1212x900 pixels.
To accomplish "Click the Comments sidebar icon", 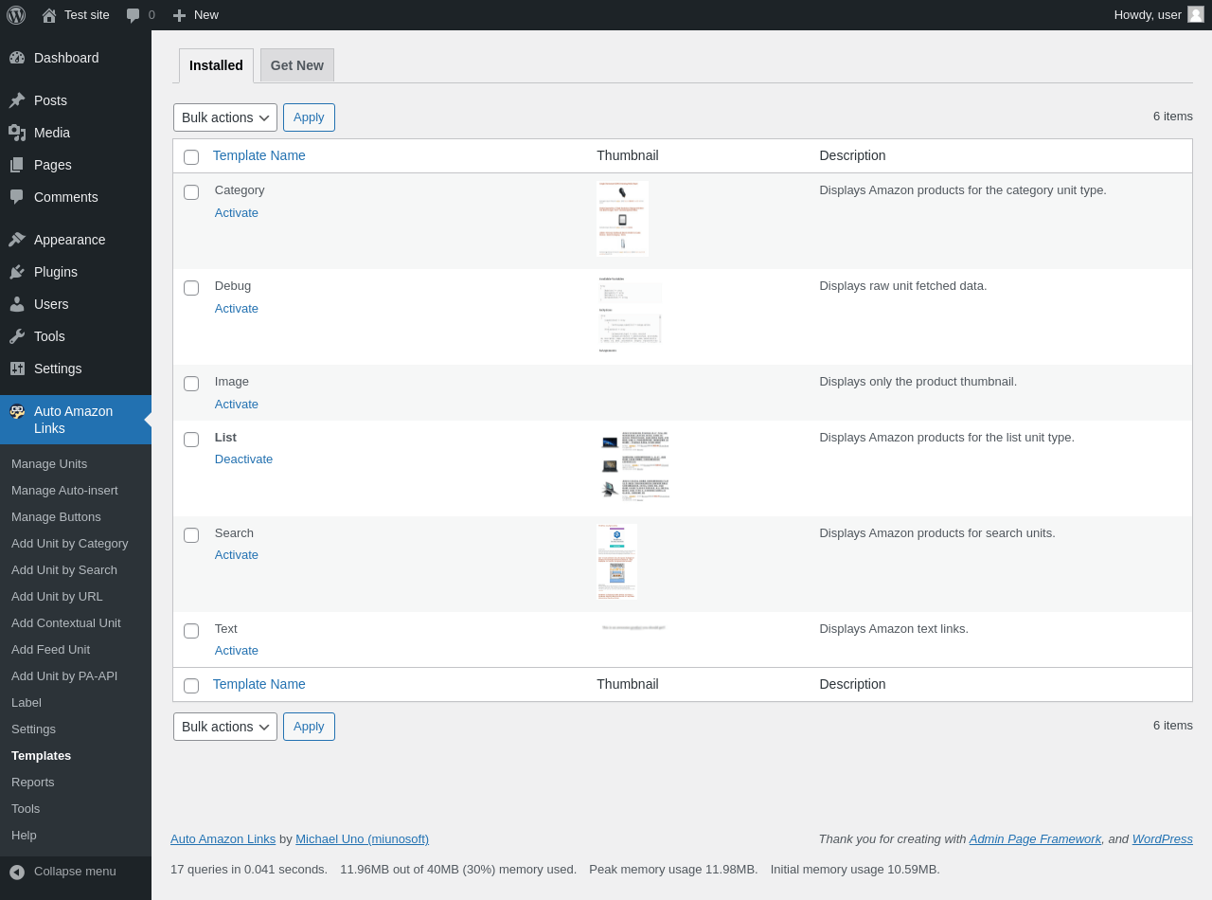I will (17, 197).
